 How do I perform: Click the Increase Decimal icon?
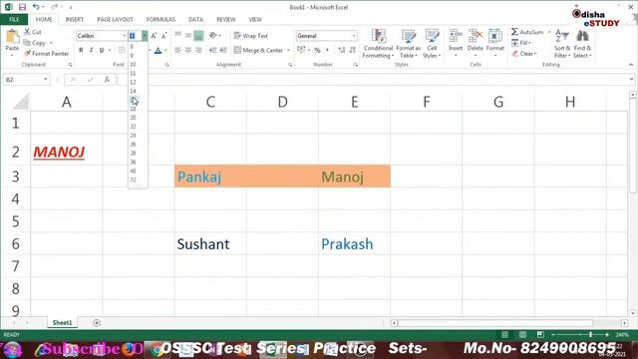click(341, 50)
